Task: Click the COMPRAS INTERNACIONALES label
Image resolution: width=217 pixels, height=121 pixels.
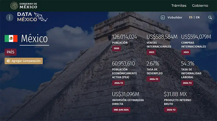Action: [194, 45]
